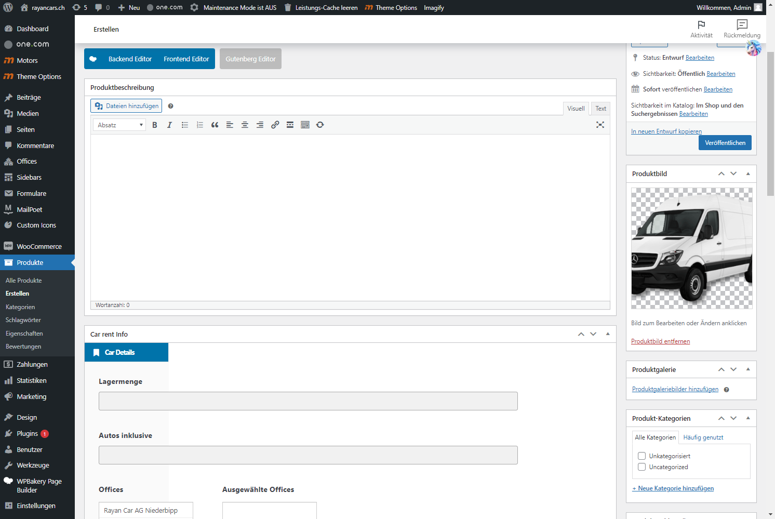Click the help icon next to Produktgaleriebilder hinzufügen
This screenshot has width=775, height=519.
(x=726, y=390)
